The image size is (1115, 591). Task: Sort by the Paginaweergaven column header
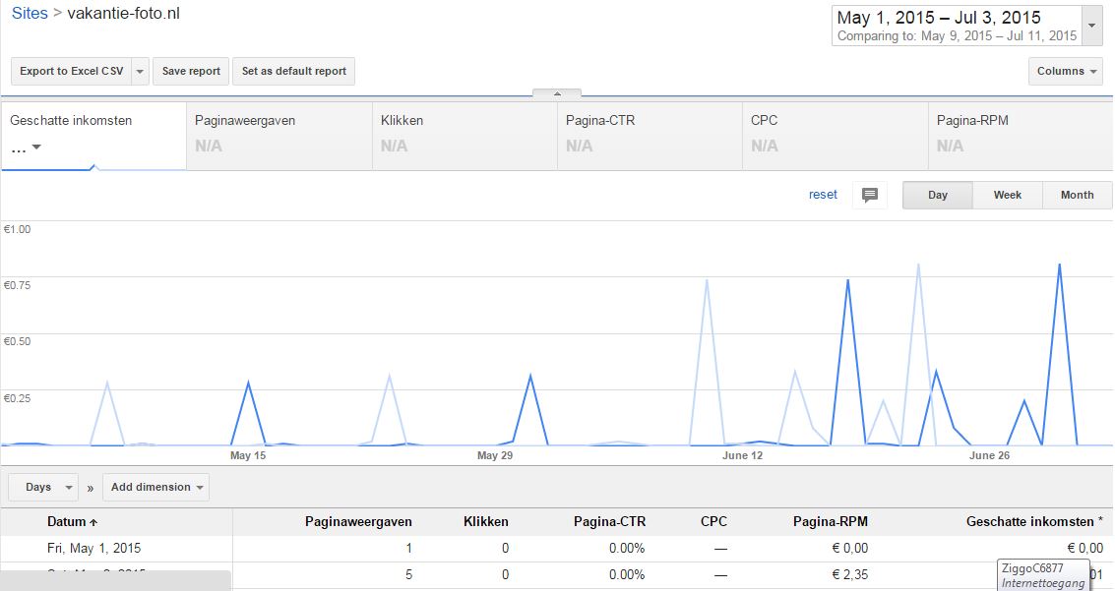(358, 521)
